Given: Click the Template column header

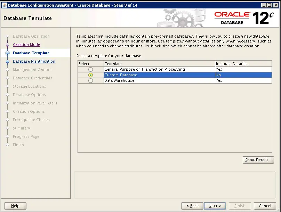Looking at the screenshot, I should pyautogui.click(x=159, y=64).
